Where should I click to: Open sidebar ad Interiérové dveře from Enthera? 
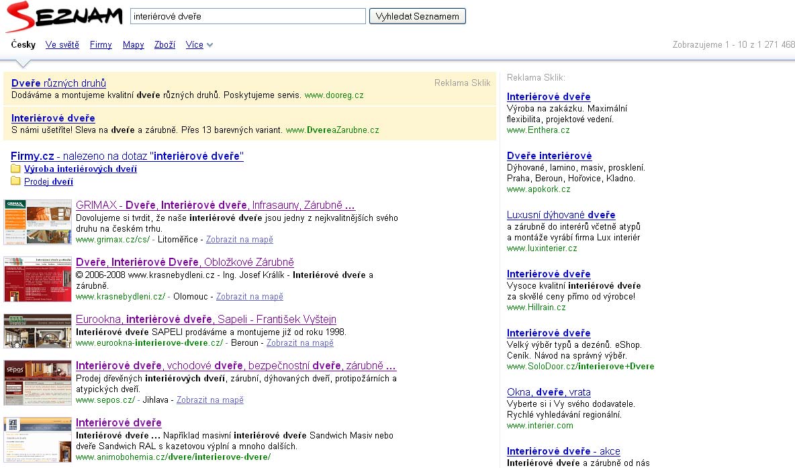549,97
